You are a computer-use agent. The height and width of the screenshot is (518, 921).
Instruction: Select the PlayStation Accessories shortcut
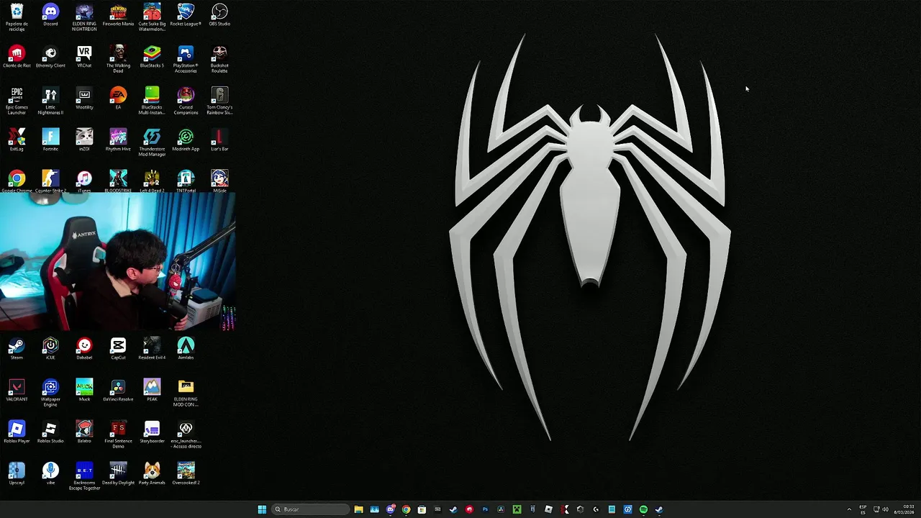(x=186, y=59)
